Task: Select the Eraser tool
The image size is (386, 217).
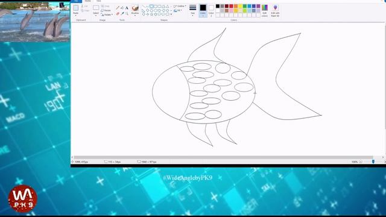Action: [x=118, y=14]
